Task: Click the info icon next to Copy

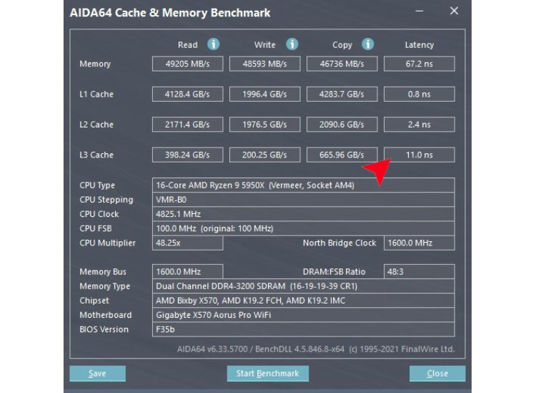Action: pyautogui.click(x=368, y=44)
